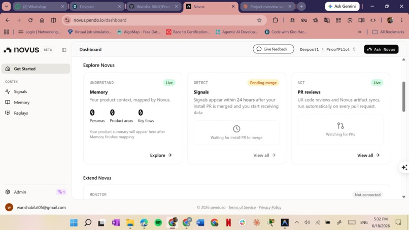Click the Ask Novus button
This screenshot has width=409, height=230.
point(381,49)
